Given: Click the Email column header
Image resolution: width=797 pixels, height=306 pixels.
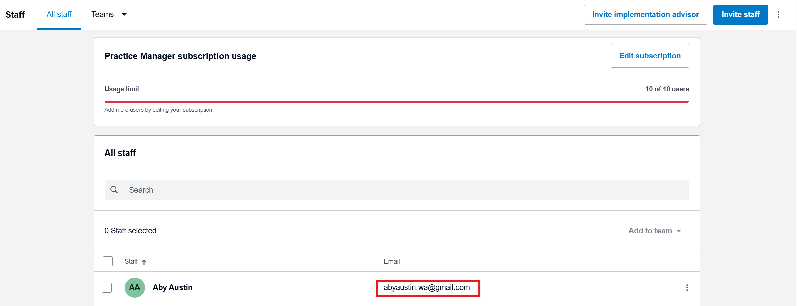Looking at the screenshot, I should pyautogui.click(x=392, y=261).
